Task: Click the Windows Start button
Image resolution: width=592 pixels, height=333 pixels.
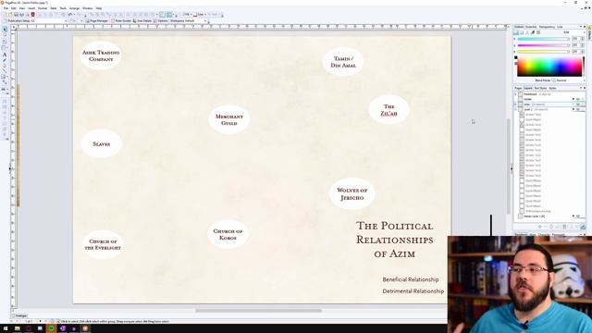Action: [6, 328]
